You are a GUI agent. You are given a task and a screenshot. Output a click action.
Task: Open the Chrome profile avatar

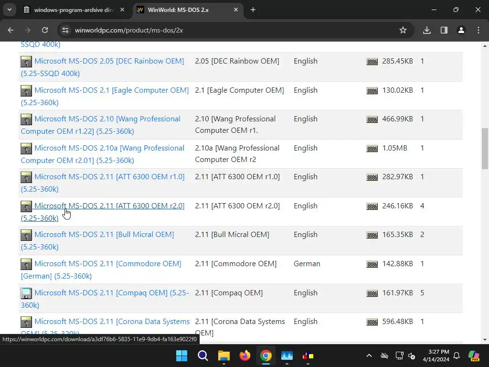click(461, 30)
